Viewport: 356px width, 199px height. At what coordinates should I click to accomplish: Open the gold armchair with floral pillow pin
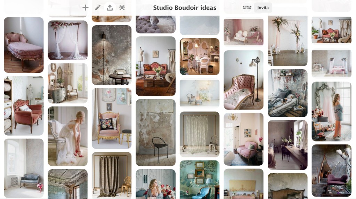coord(112,118)
